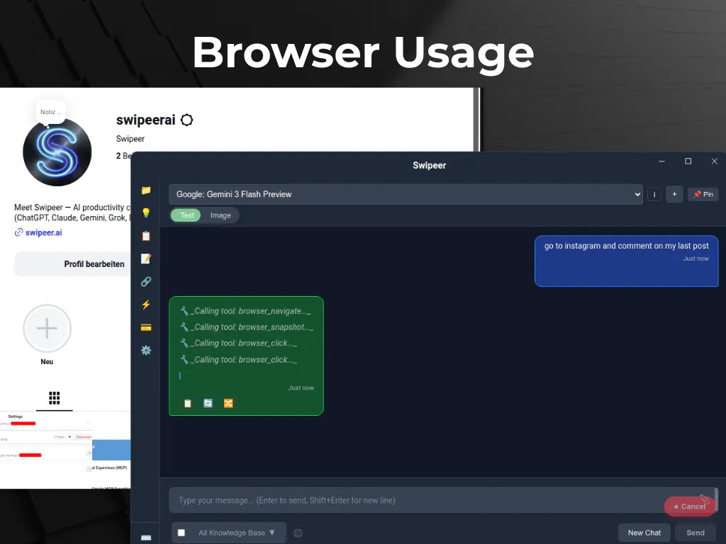Open the swipeerai profile picture
The width and height of the screenshot is (726, 544).
[x=57, y=152]
